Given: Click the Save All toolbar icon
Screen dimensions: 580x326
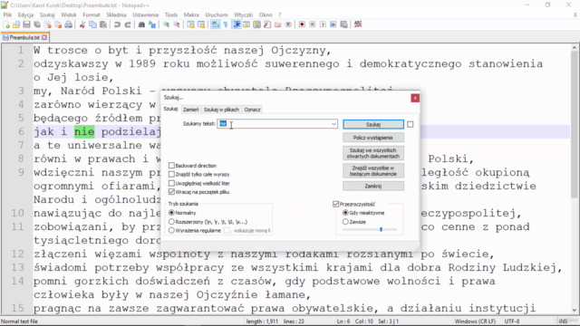Looking at the screenshot, I should [x=37, y=24].
